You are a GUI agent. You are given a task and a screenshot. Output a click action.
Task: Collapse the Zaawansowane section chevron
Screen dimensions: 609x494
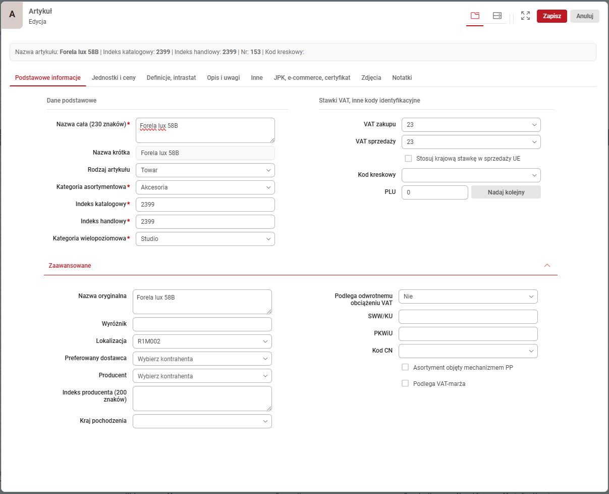click(x=547, y=265)
